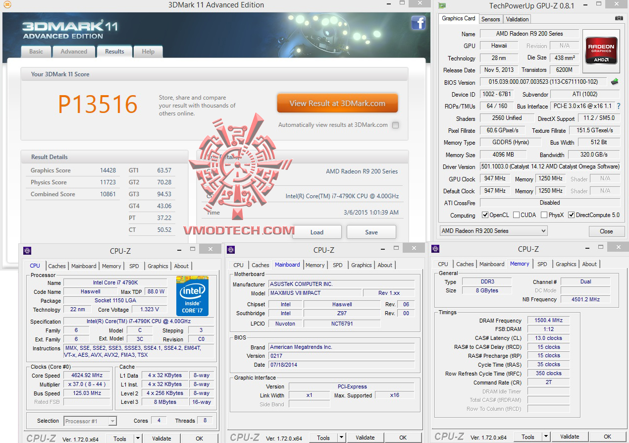629x443 pixels.
Task: Click the MAXIMUS VII IMPACT model field in CPU-Z
Action: (315, 293)
